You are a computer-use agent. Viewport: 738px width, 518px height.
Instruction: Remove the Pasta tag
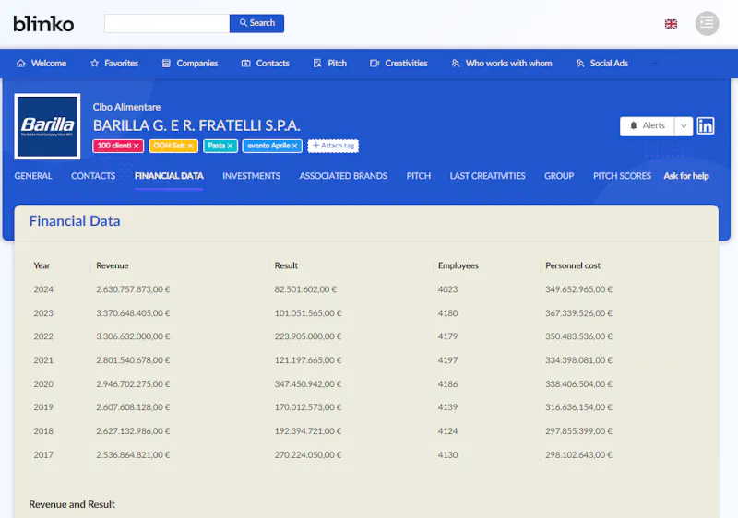tap(230, 147)
